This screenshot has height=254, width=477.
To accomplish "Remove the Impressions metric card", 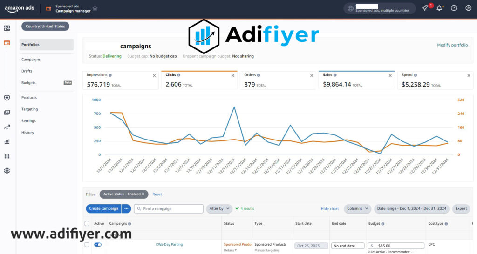I will click(154, 76).
